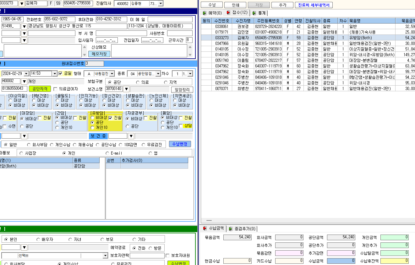Open the dropdown arrow next to 보건소명 code 38700140
The image size is (415, 265).
[126, 89]
